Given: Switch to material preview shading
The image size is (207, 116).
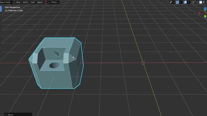Looking at the screenshot, I should point(204,2).
